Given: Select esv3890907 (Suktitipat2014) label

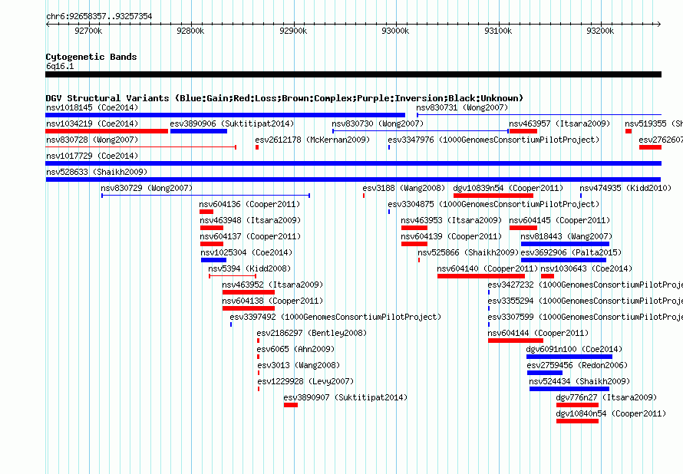Looking at the screenshot, I should (x=345, y=397).
